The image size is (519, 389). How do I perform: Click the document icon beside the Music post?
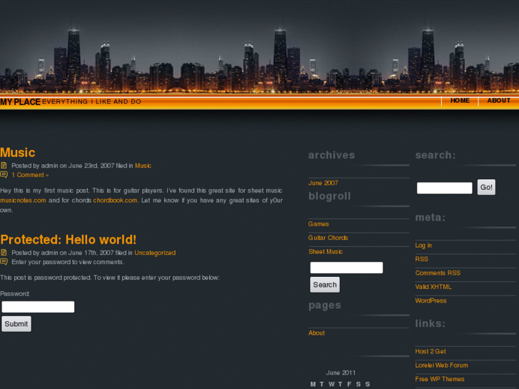(4, 165)
